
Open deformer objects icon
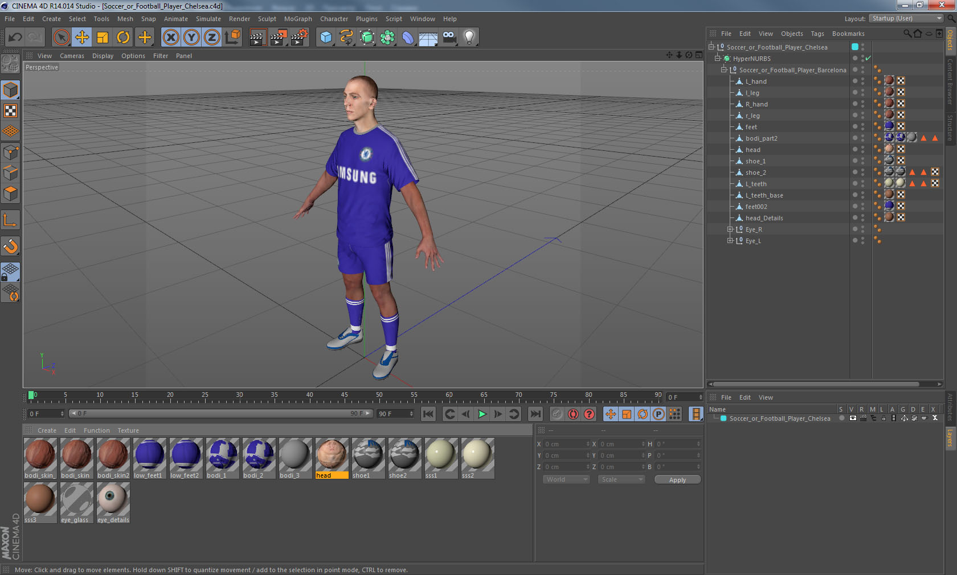[x=408, y=38]
